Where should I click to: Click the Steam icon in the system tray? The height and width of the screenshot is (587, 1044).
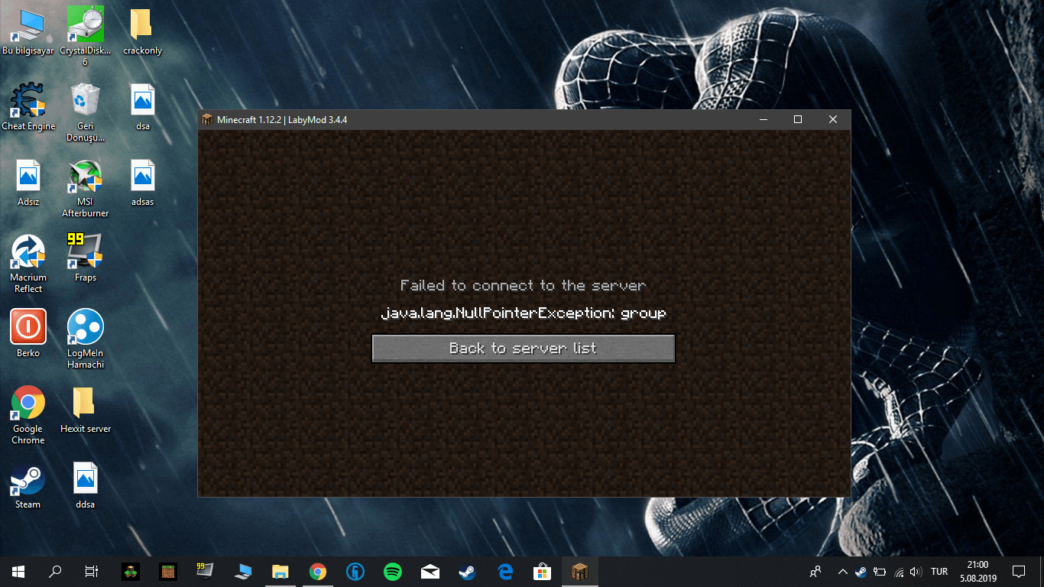coord(861,572)
